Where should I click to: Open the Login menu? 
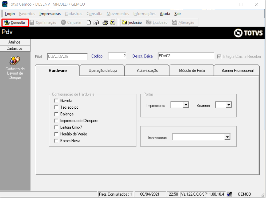(10, 14)
